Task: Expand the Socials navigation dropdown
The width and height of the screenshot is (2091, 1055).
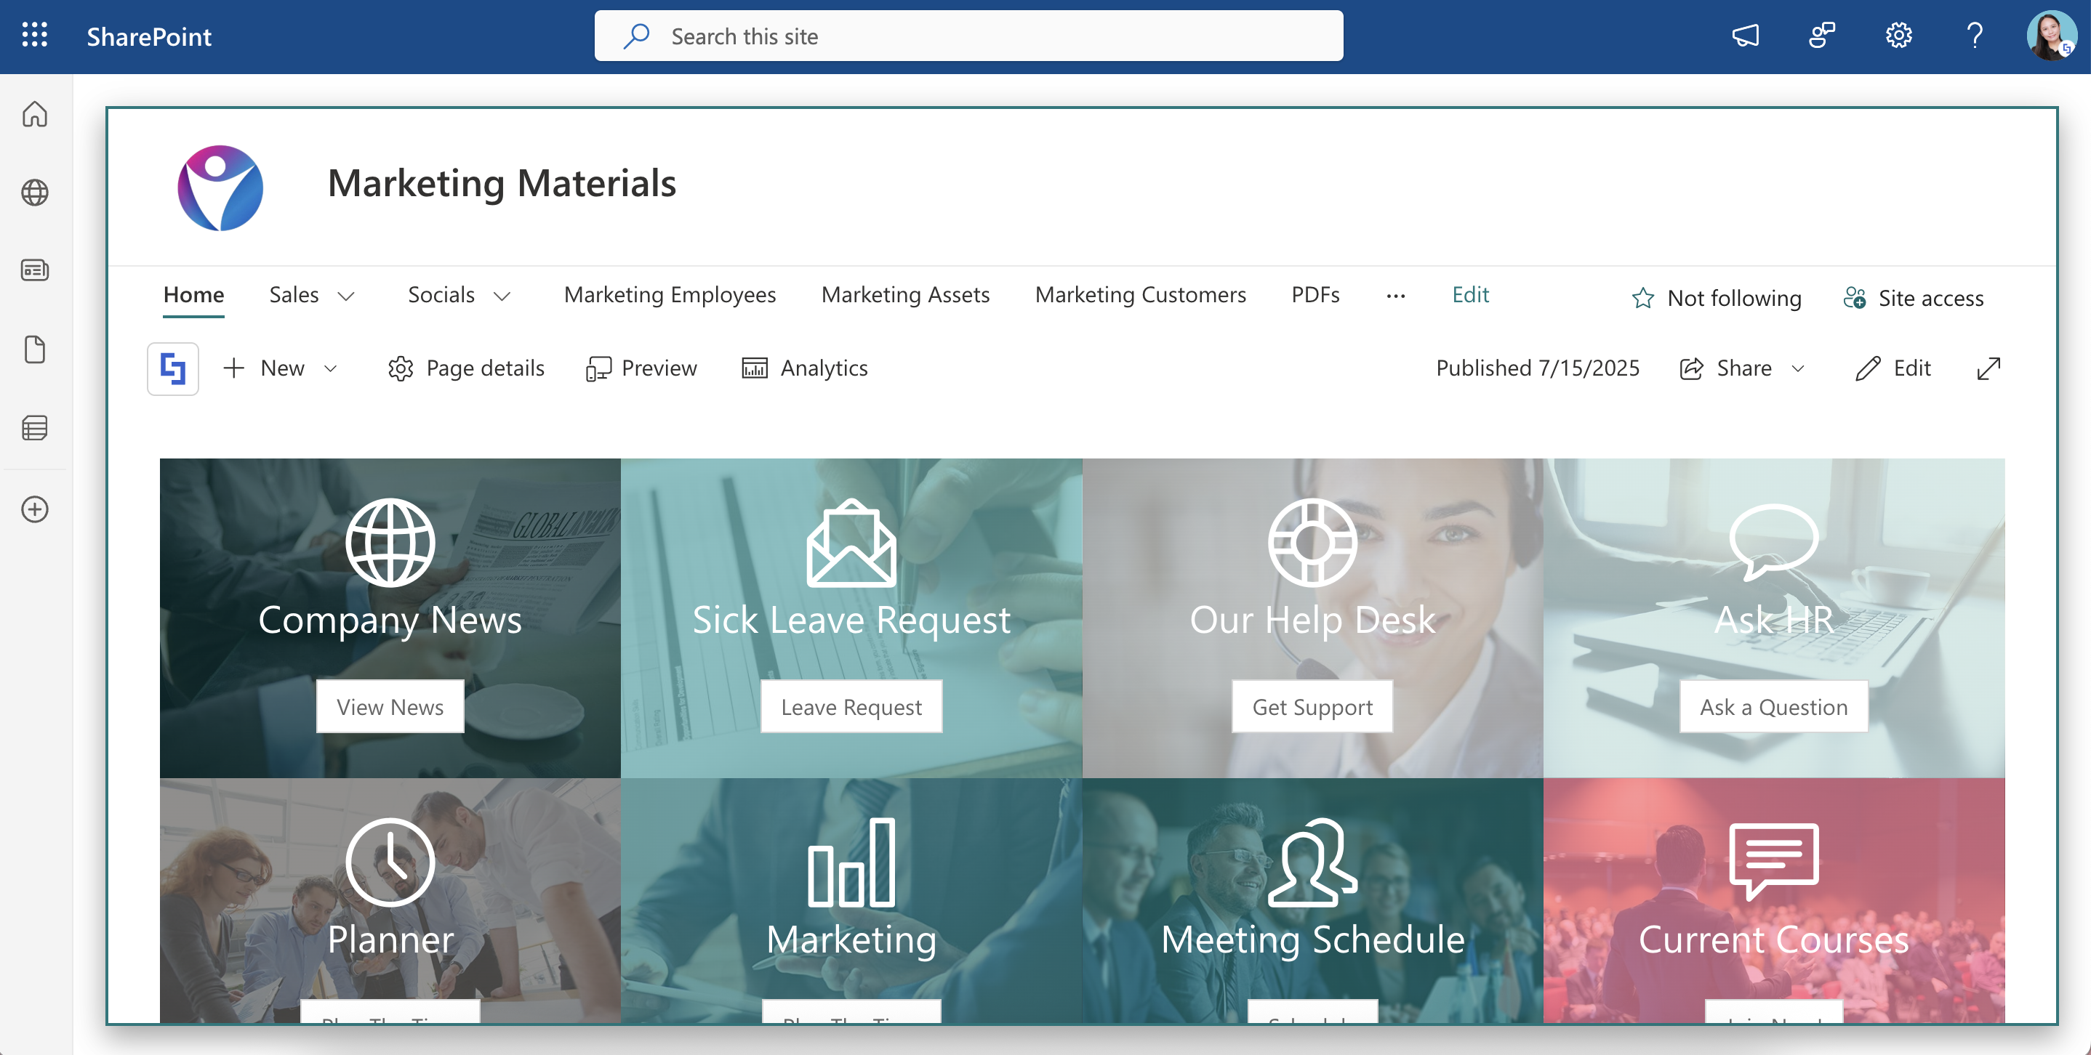Action: 502,296
